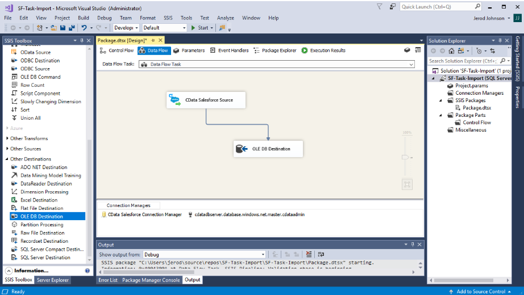The width and height of the screenshot is (524, 295).
Task: Click the Start debugging button
Action: click(199, 28)
